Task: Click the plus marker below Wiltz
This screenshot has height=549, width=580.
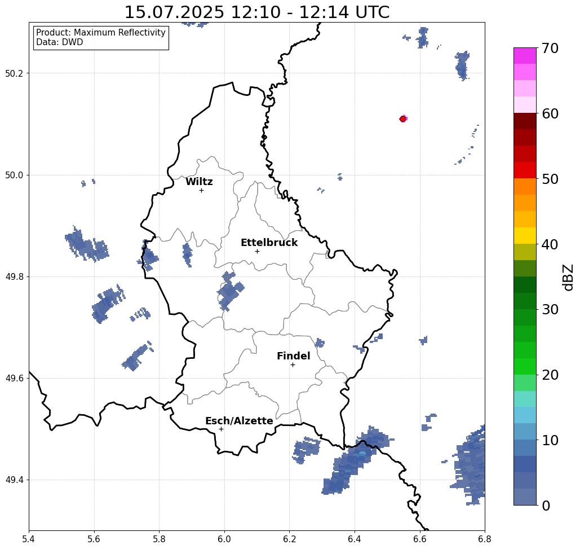Action: (202, 191)
